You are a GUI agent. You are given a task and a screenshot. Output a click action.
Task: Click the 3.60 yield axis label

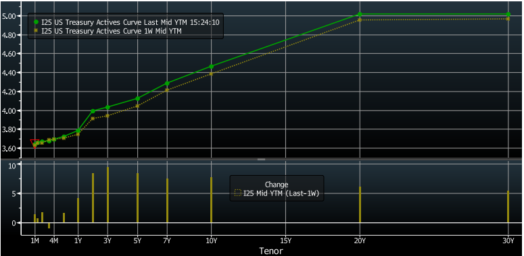point(8,148)
